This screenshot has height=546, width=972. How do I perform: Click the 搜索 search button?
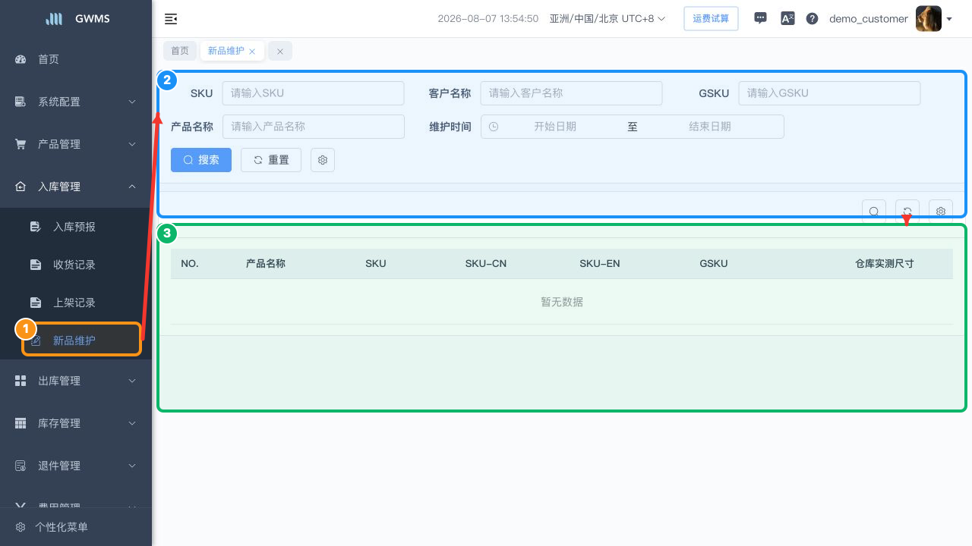[x=201, y=160]
